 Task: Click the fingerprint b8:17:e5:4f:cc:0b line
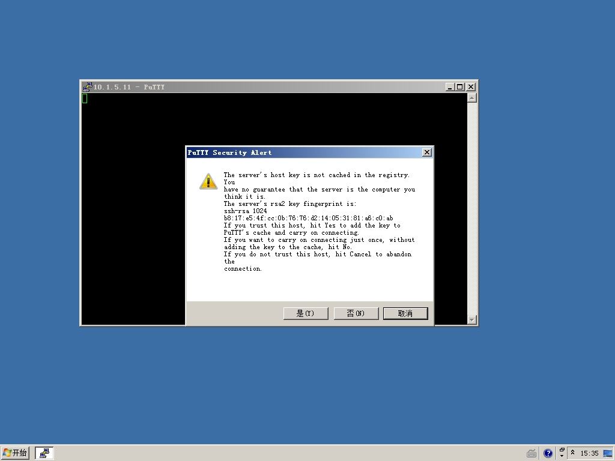(x=308, y=218)
